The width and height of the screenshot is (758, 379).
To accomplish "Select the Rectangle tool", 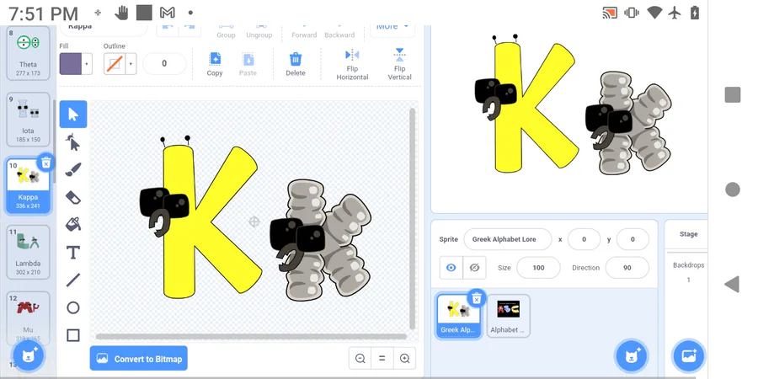I will coord(73,335).
